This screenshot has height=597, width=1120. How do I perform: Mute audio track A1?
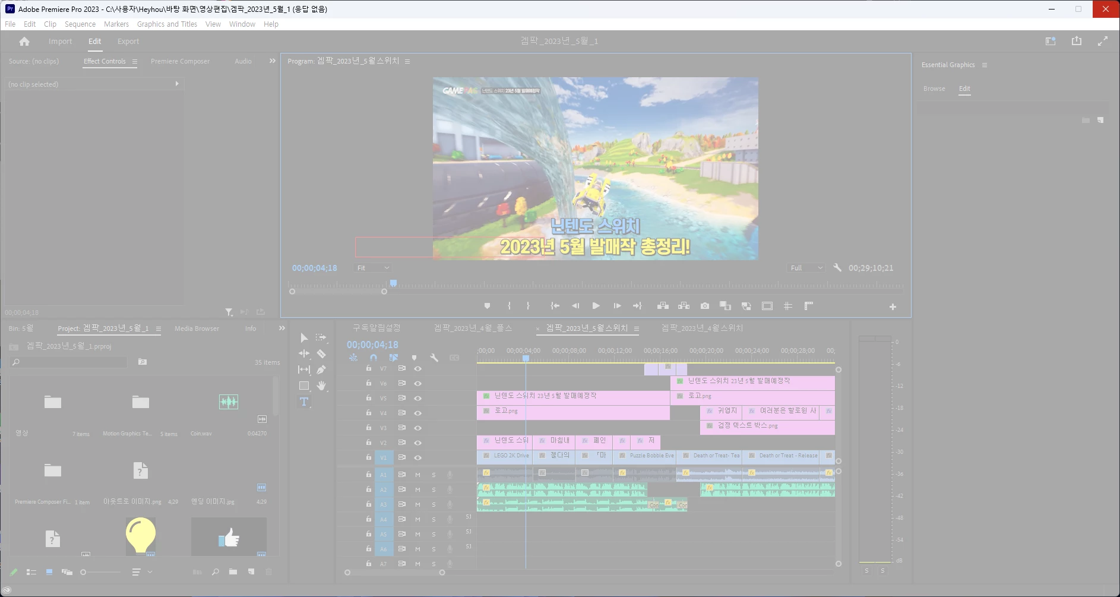[x=417, y=475]
